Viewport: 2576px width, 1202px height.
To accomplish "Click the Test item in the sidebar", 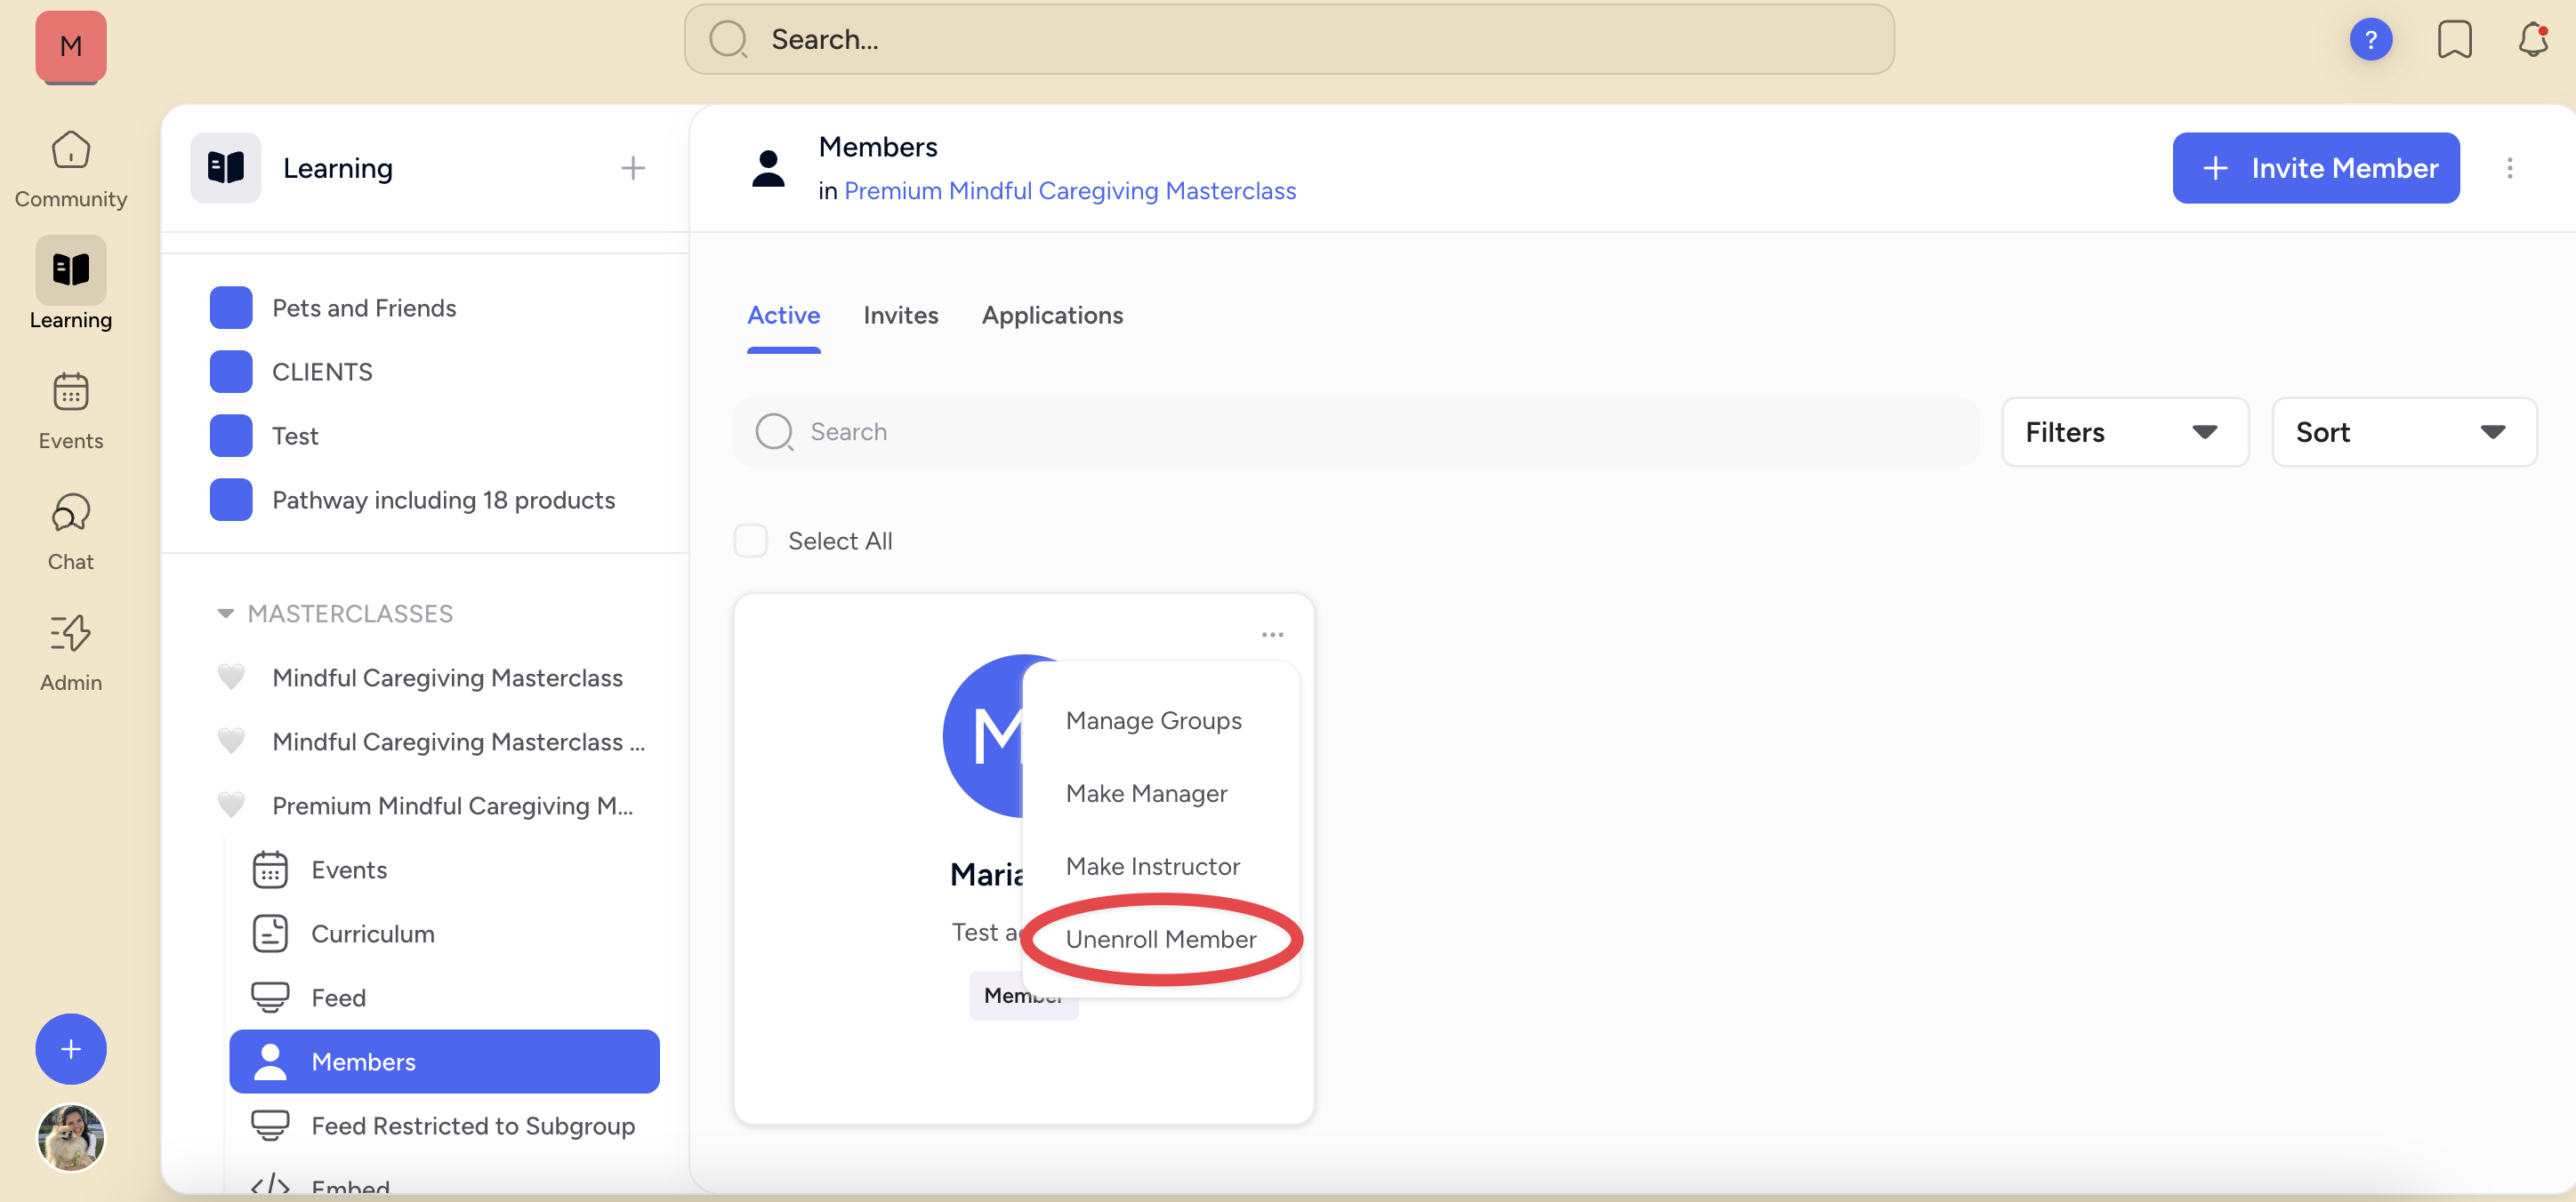I will coord(295,436).
